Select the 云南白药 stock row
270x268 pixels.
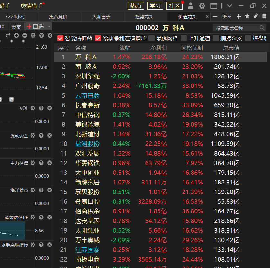coord(87,95)
